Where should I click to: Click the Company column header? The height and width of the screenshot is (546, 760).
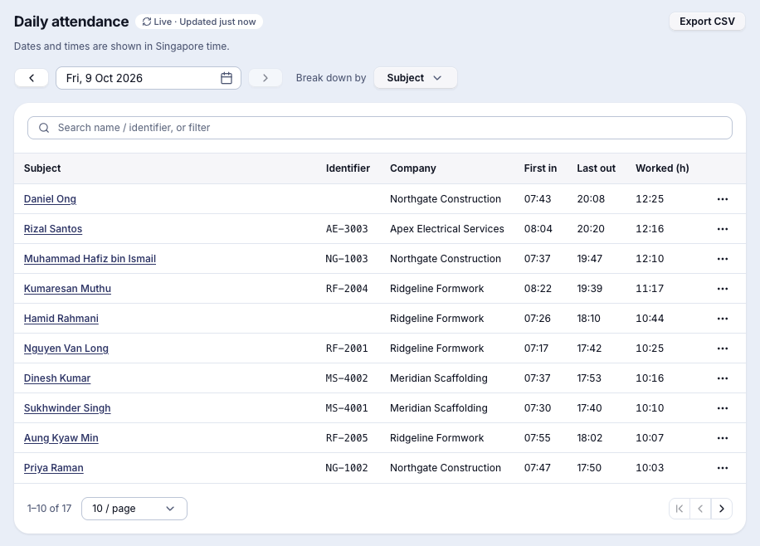point(413,168)
